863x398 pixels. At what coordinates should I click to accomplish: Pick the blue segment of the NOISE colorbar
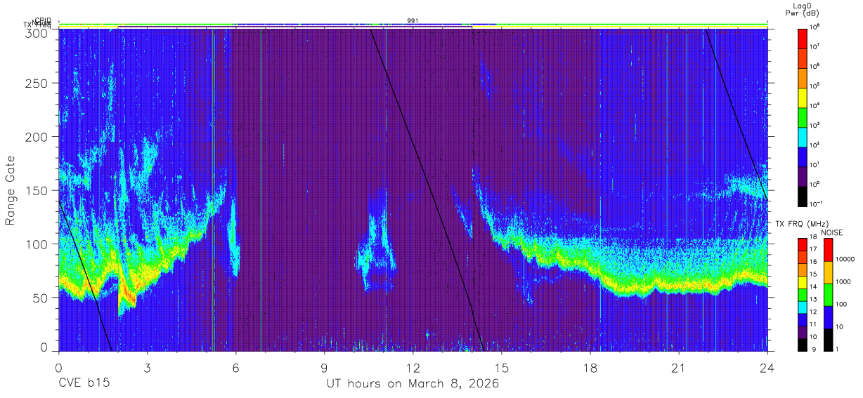point(828,317)
